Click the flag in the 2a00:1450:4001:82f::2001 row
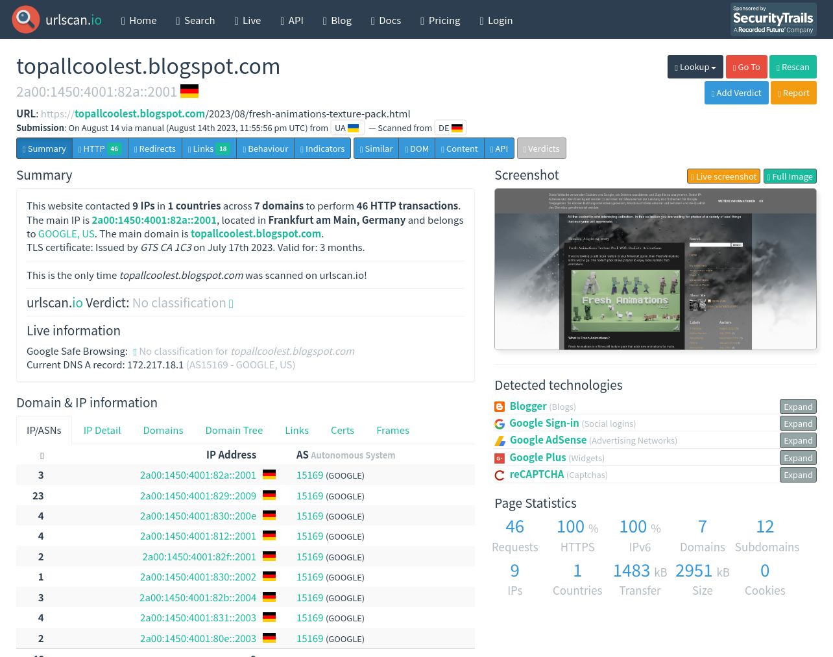 pos(269,556)
